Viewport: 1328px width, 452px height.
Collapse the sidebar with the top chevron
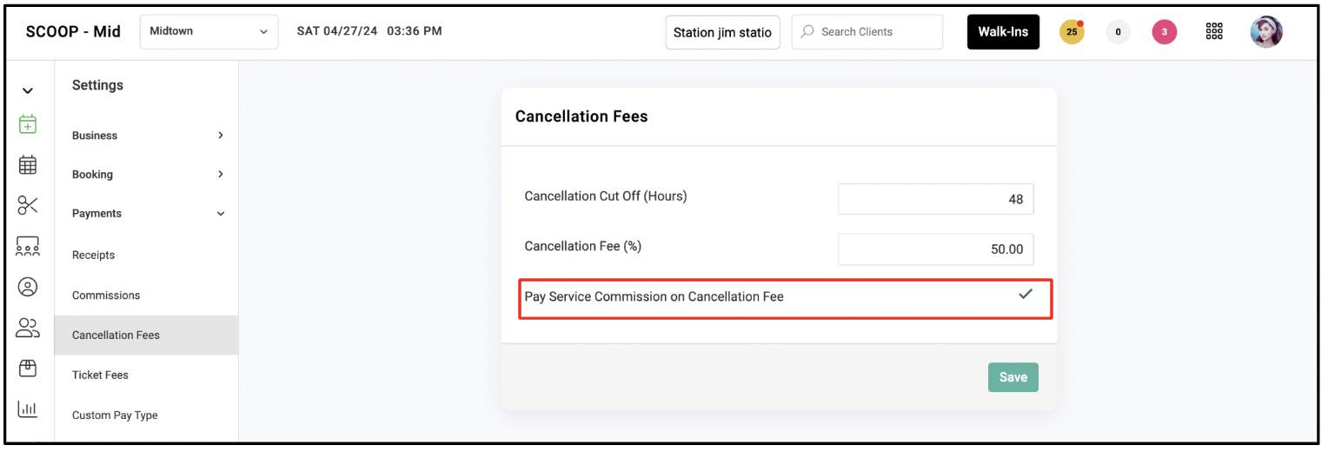pyautogui.click(x=28, y=90)
